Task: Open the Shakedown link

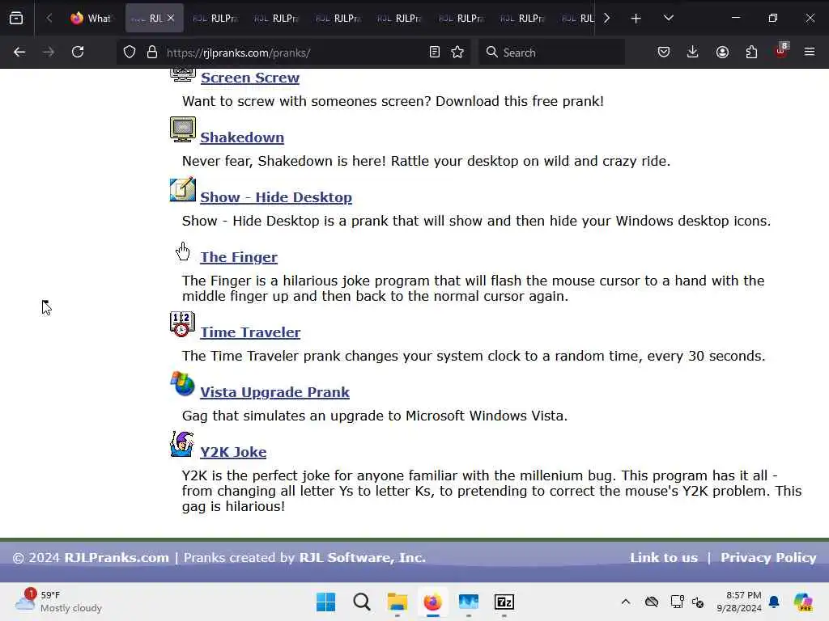Action: pyautogui.click(x=242, y=137)
